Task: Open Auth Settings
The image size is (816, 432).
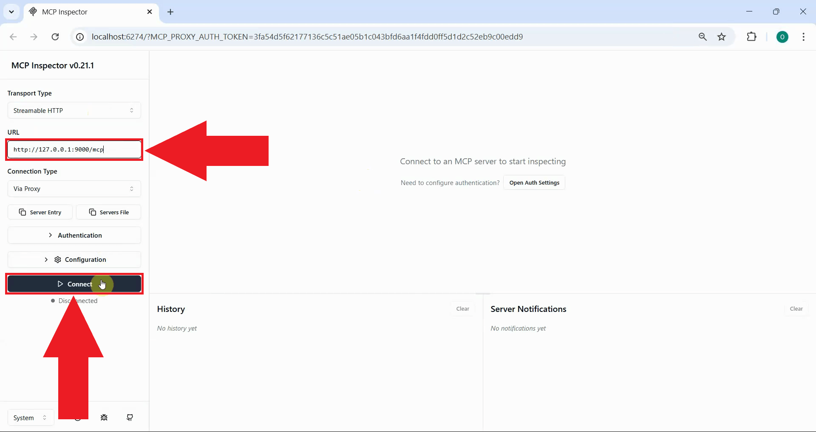Action: [534, 182]
